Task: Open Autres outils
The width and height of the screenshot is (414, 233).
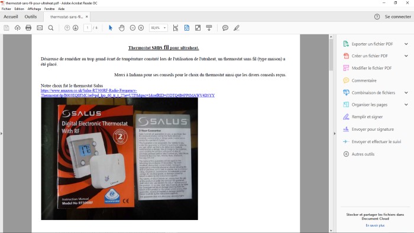Action: (x=363, y=154)
